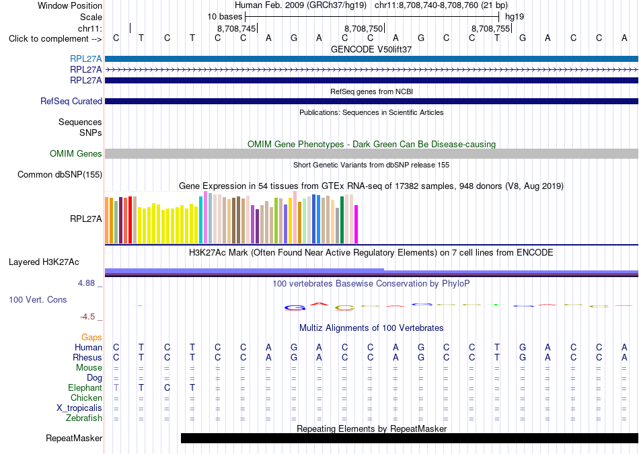Click the Gaps alignment row label

tap(91, 337)
